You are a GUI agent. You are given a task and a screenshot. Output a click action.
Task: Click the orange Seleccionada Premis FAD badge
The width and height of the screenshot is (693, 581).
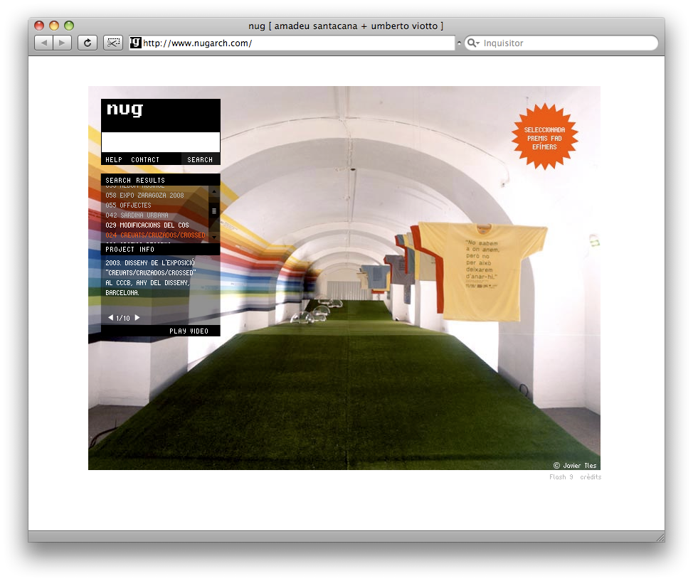click(544, 137)
